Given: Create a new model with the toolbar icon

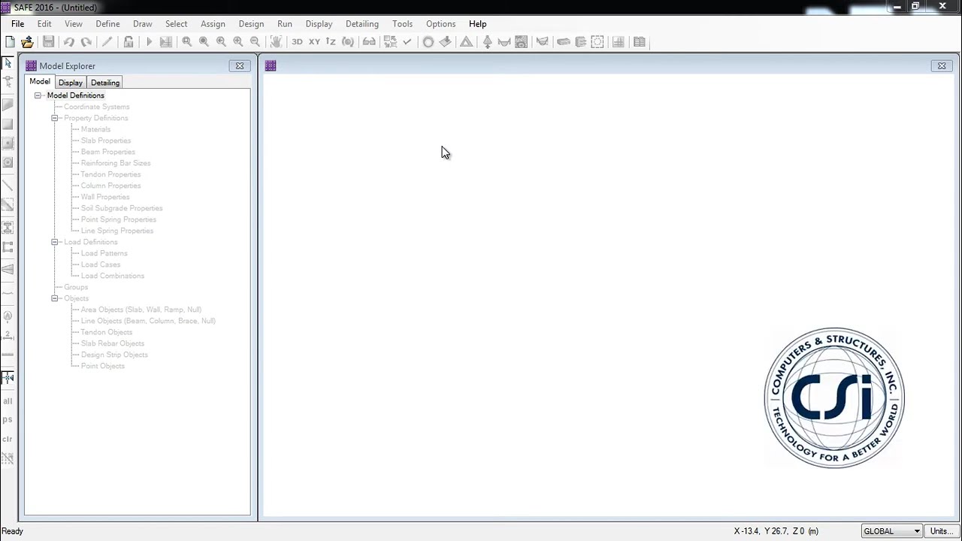Looking at the screenshot, I should click(x=11, y=42).
